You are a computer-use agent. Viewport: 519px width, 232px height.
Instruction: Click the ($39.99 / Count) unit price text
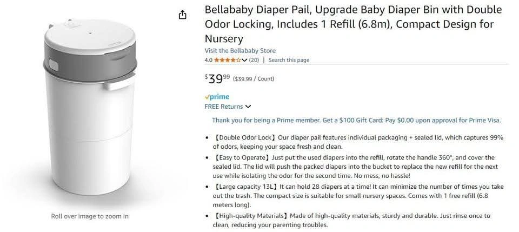tap(254, 79)
